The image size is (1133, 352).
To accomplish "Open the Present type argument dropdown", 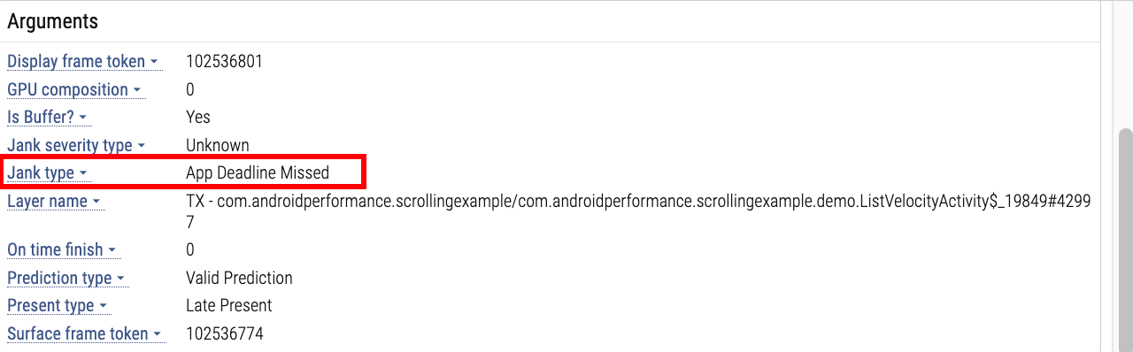I will pos(58,305).
